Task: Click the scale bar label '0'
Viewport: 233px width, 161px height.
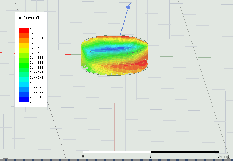Action: point(83,157)
